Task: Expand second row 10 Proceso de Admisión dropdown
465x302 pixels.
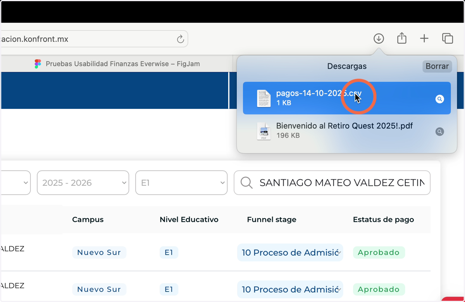Action: pos(290,289)
